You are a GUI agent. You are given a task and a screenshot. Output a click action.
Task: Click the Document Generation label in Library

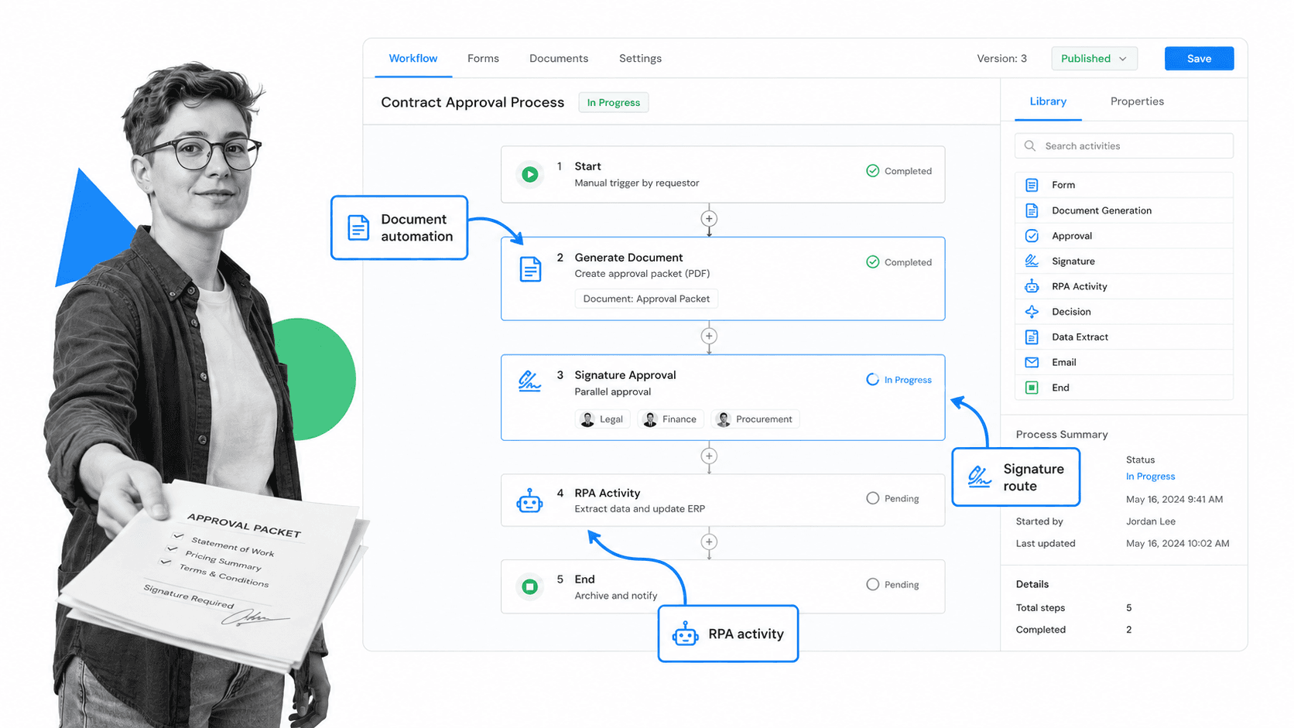tap(1101, 210)
